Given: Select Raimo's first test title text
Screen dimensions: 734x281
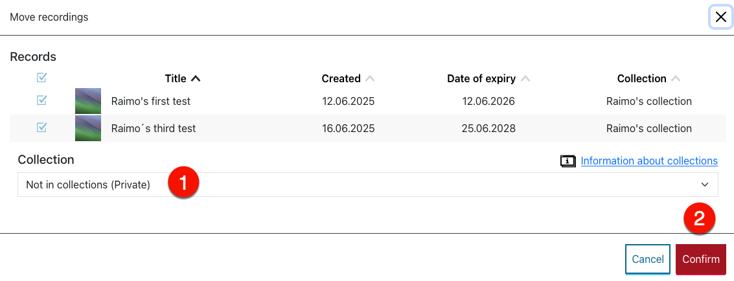Looking at the screenshot, I should [151, 101].
